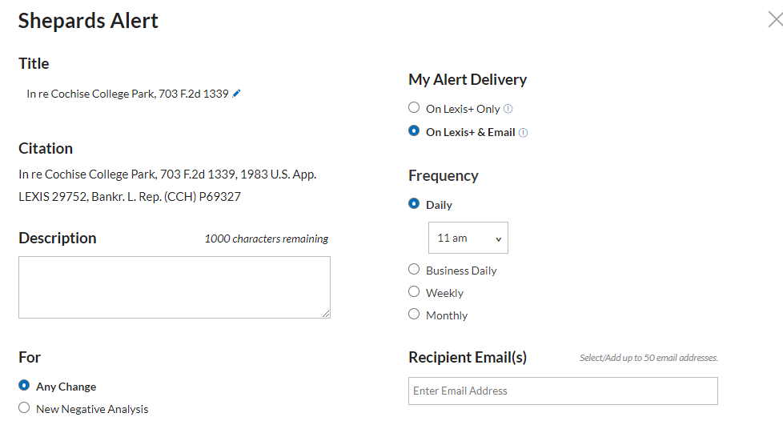
Task: Click the Weekly label text
Action: tap(444, 293)
